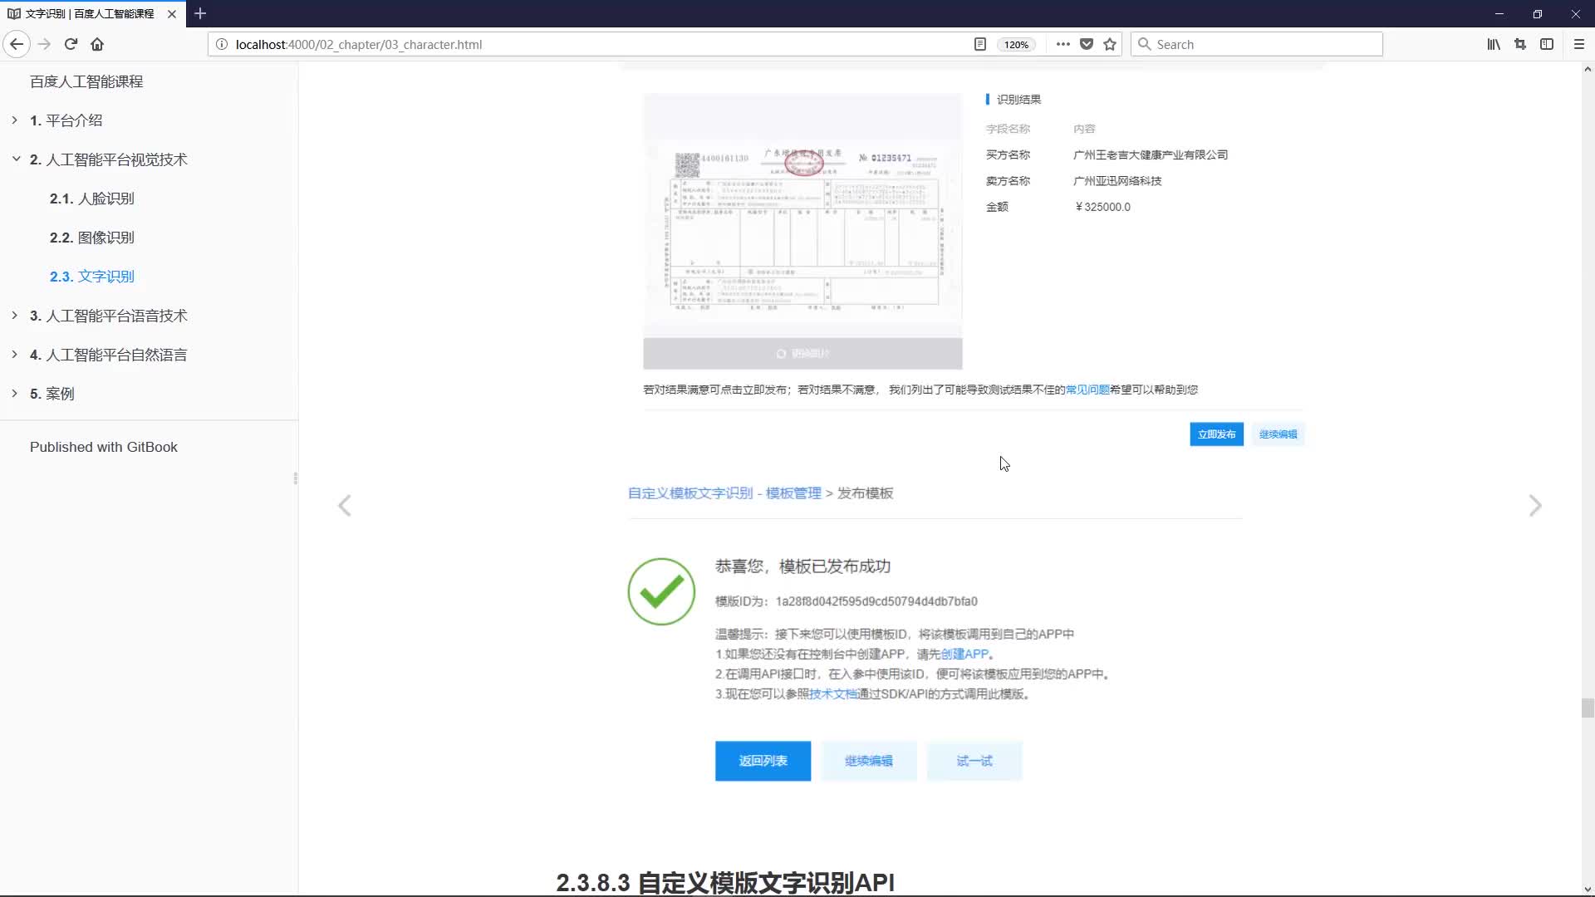The height and width of the screenshot is (897, 1595).
Task: Open 4. 人工智能平台自然语言 chapter
Action: [108, 355]
